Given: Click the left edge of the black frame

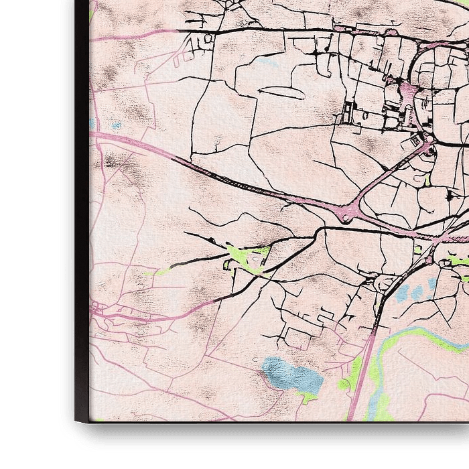Looking at the screenshot, I should pyautogui.click(x=82, y=201).
